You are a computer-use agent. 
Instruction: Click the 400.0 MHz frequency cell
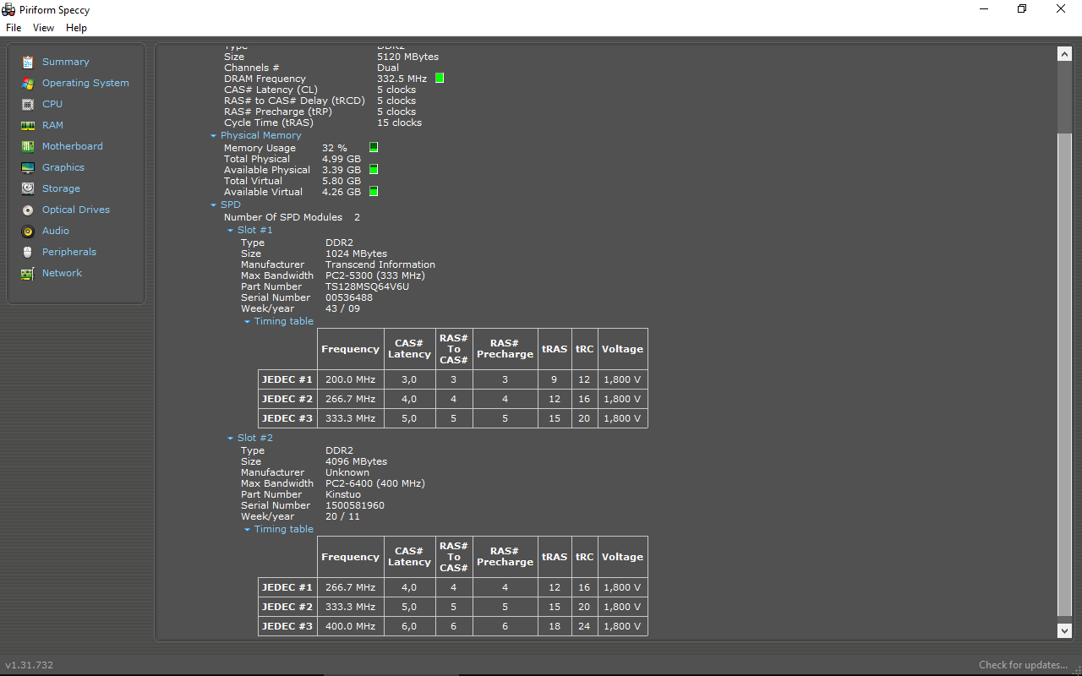point(351,626)
